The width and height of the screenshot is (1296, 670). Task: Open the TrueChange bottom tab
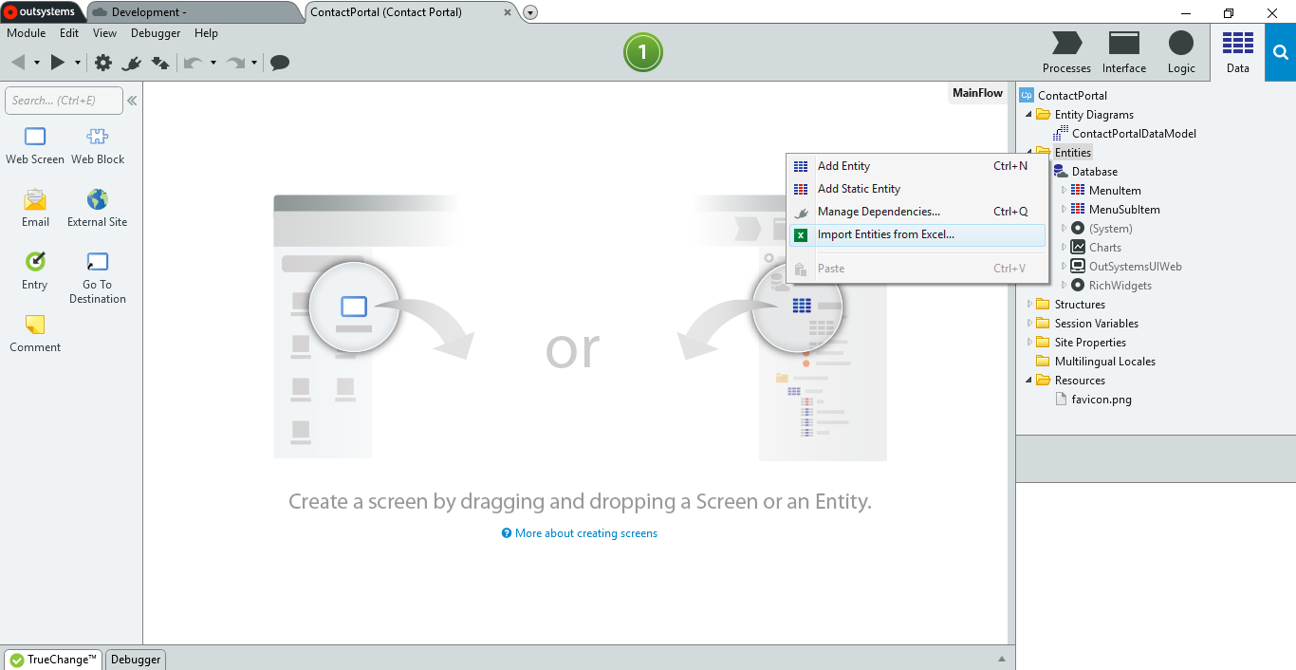(x=53, y=660)
